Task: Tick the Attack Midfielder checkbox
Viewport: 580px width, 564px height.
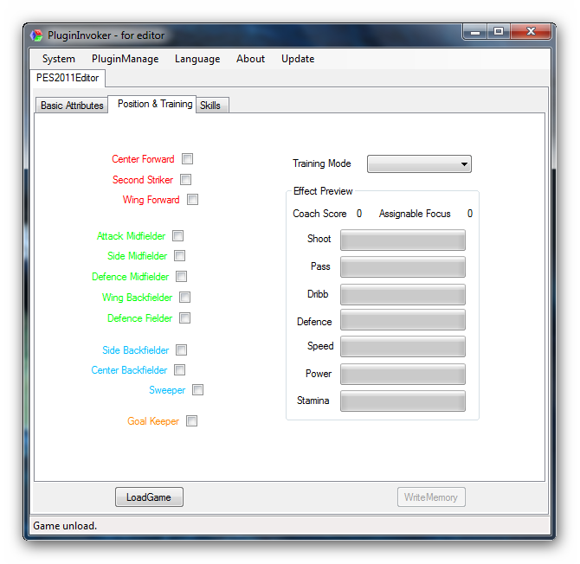Action: click(x=178, y=236)
